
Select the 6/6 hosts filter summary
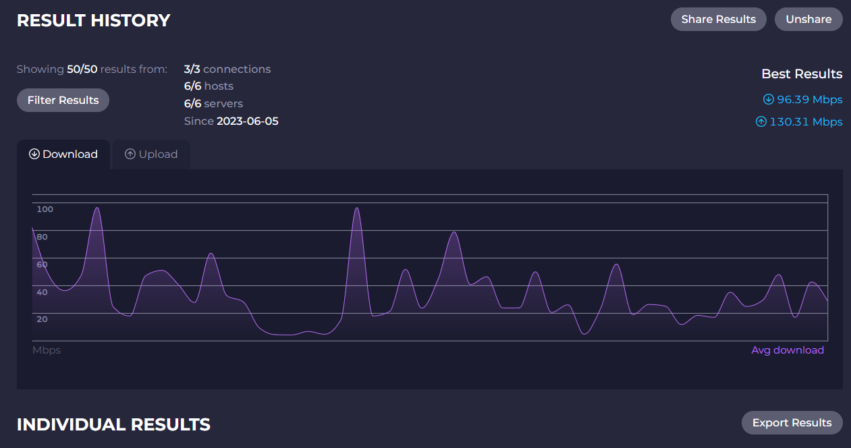click(209, 86)
